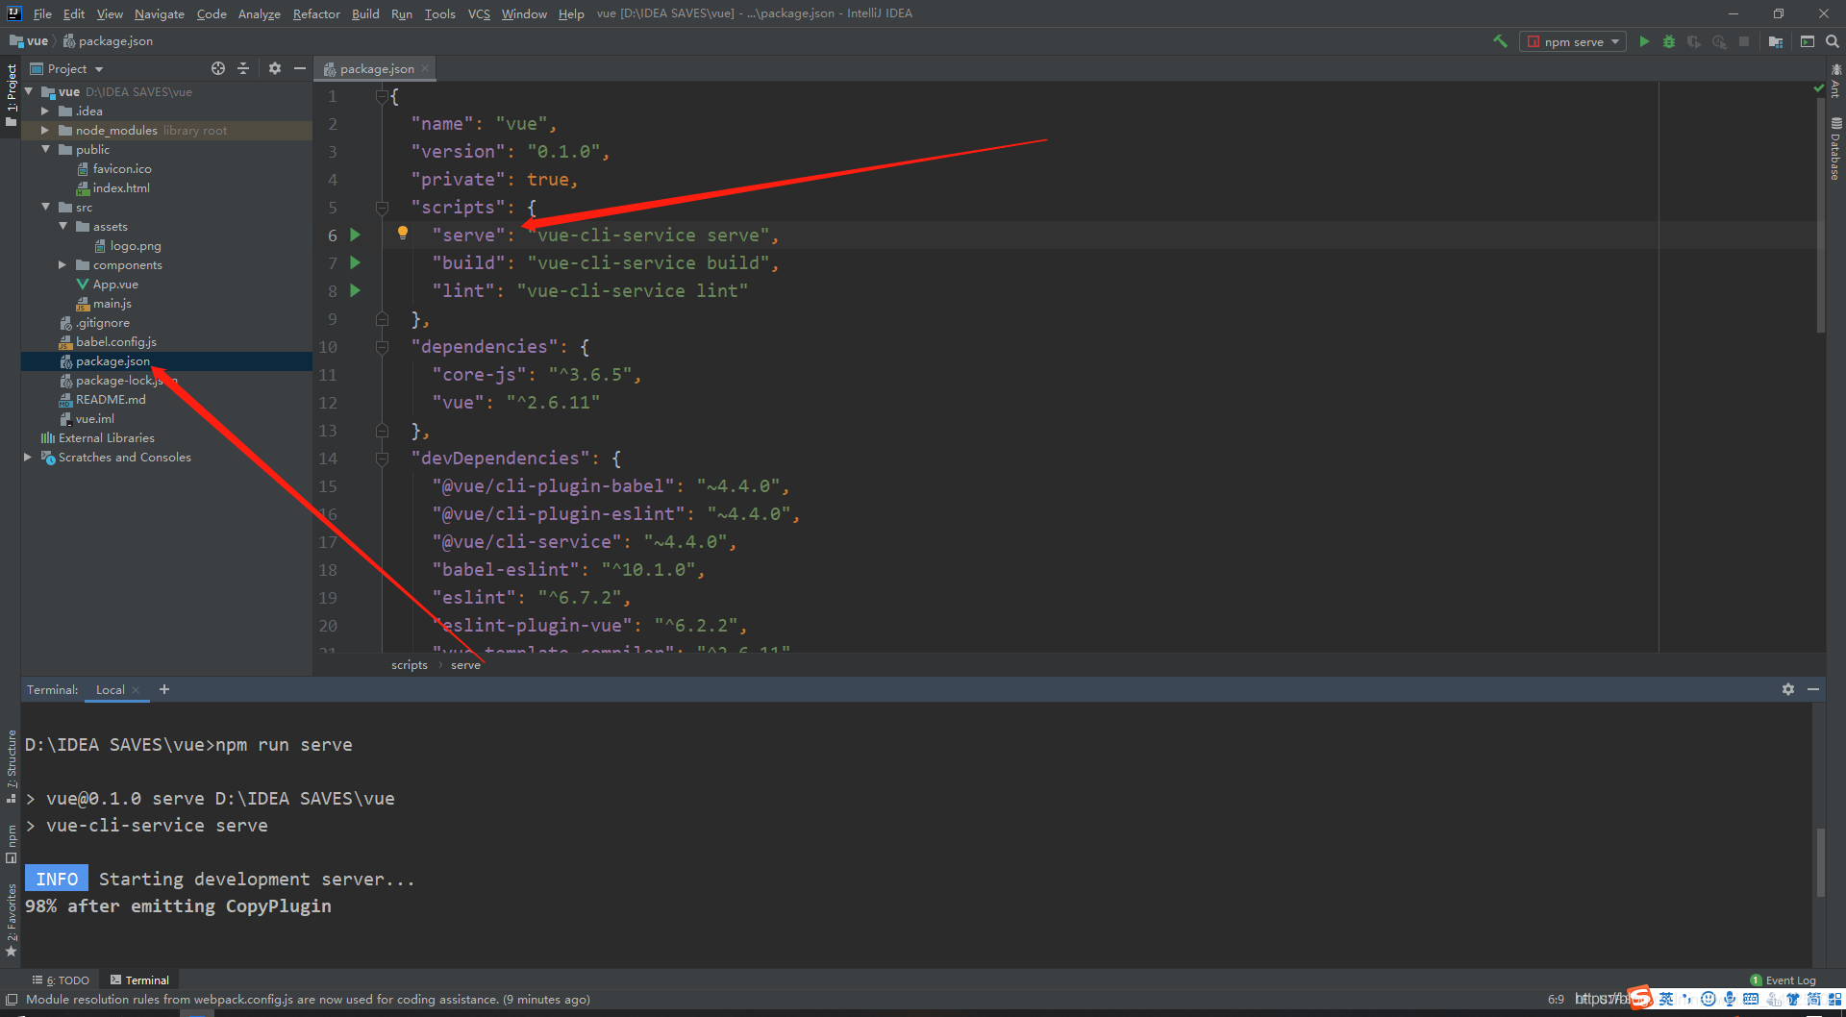The width and height of the screenshot is (1846, 1017).
Task: Open Search Everywhere magnifier icon
Action: click(x=1833, y=41)
